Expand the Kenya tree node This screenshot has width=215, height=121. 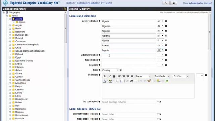click(x=10, y=86)
